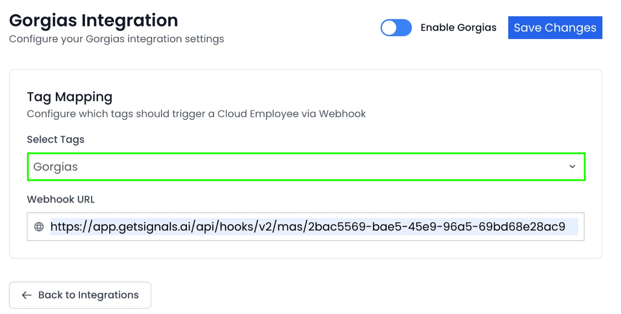Click the left arrow icon beside Back to Integrations
Screen dimensions: 621x314
tap(26, 295)
